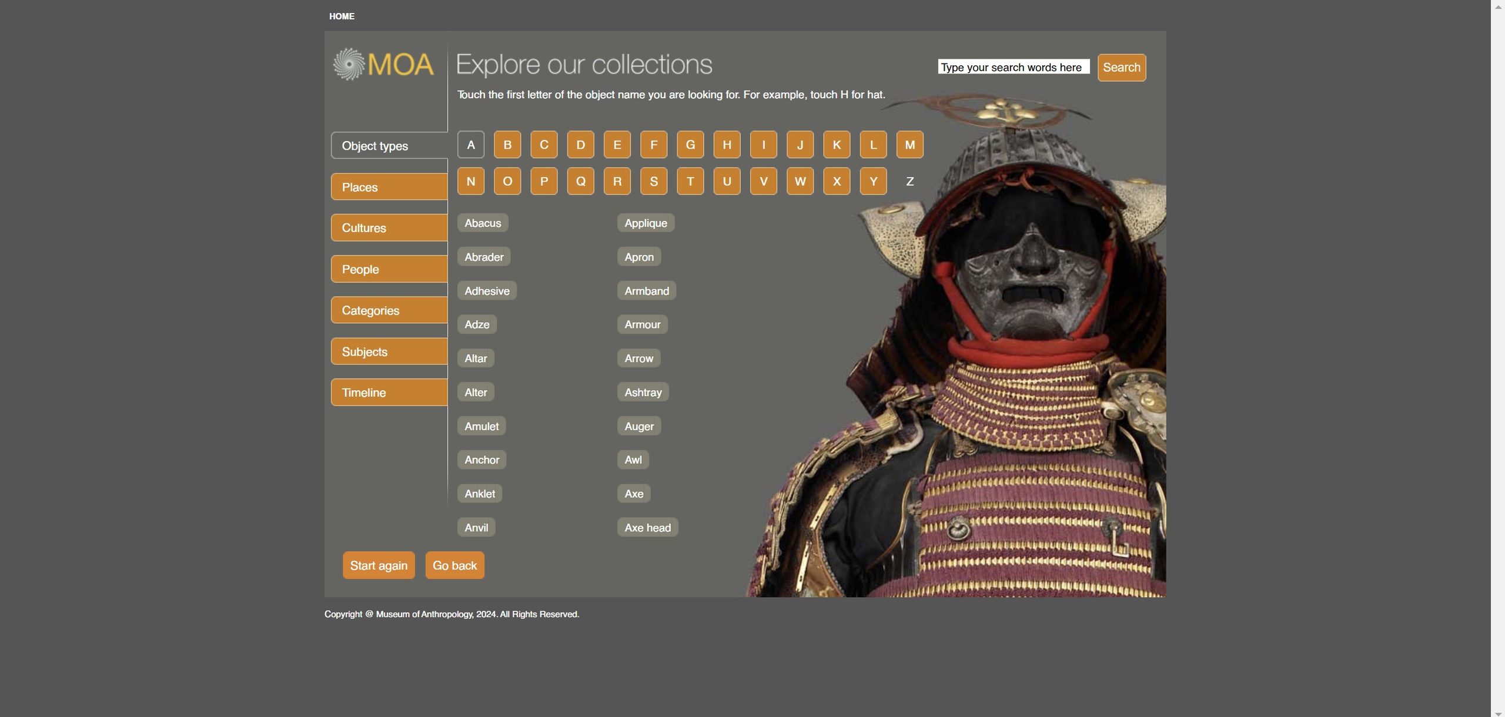Screen dimensions: 1505x717
Task: Select letter J in alphabet
Action: click(x=800, y=145)
